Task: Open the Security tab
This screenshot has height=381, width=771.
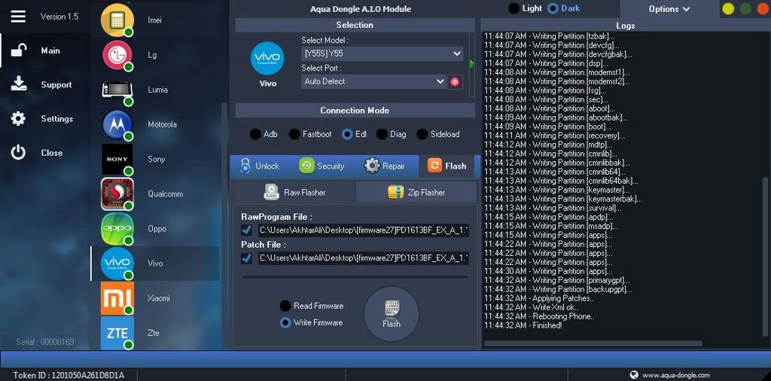Action: tap(322, 166)
